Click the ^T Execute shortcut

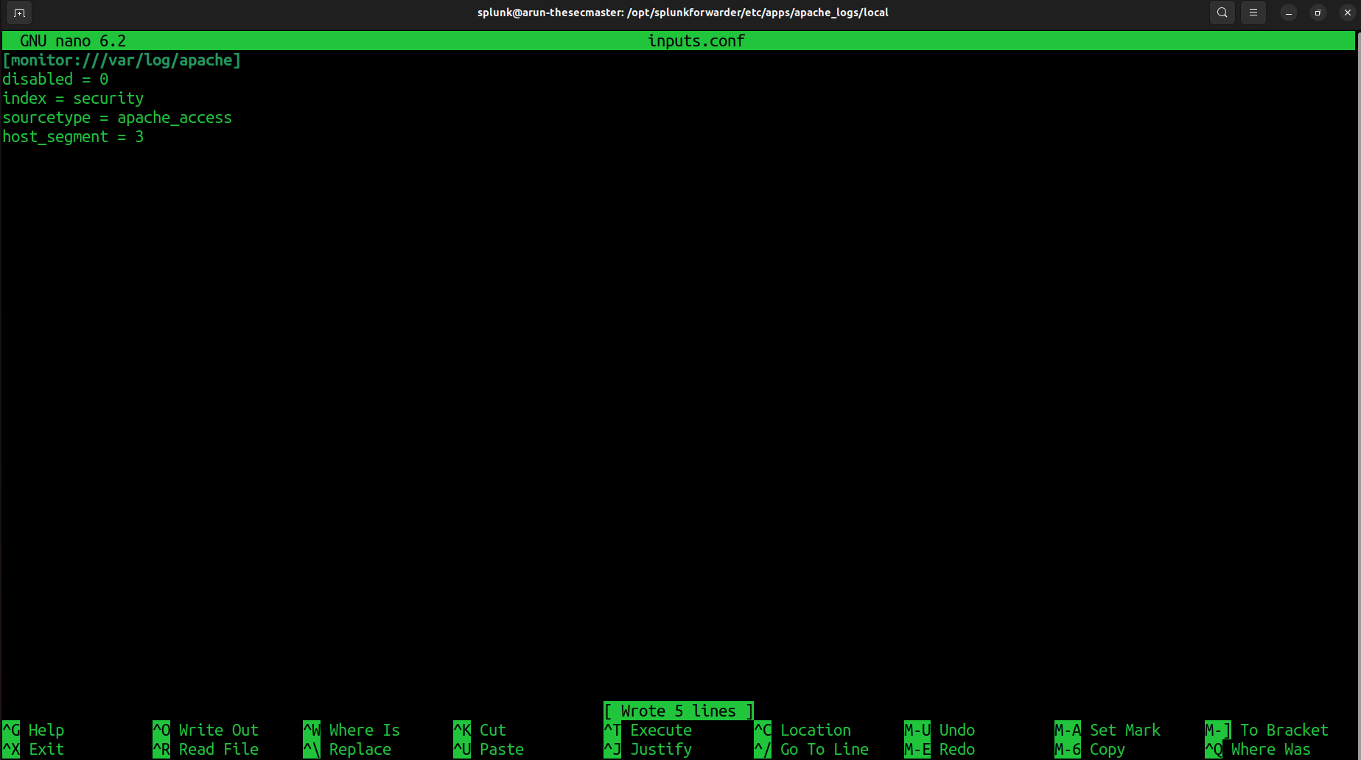click(x=648, y=730)
